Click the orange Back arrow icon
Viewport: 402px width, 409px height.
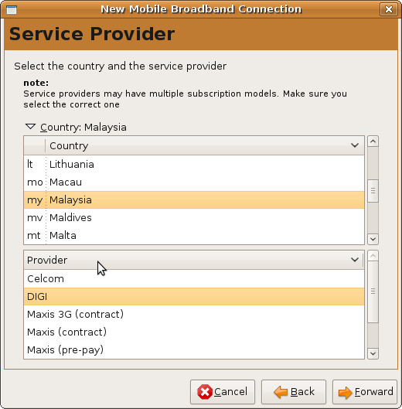click(281, 392)
